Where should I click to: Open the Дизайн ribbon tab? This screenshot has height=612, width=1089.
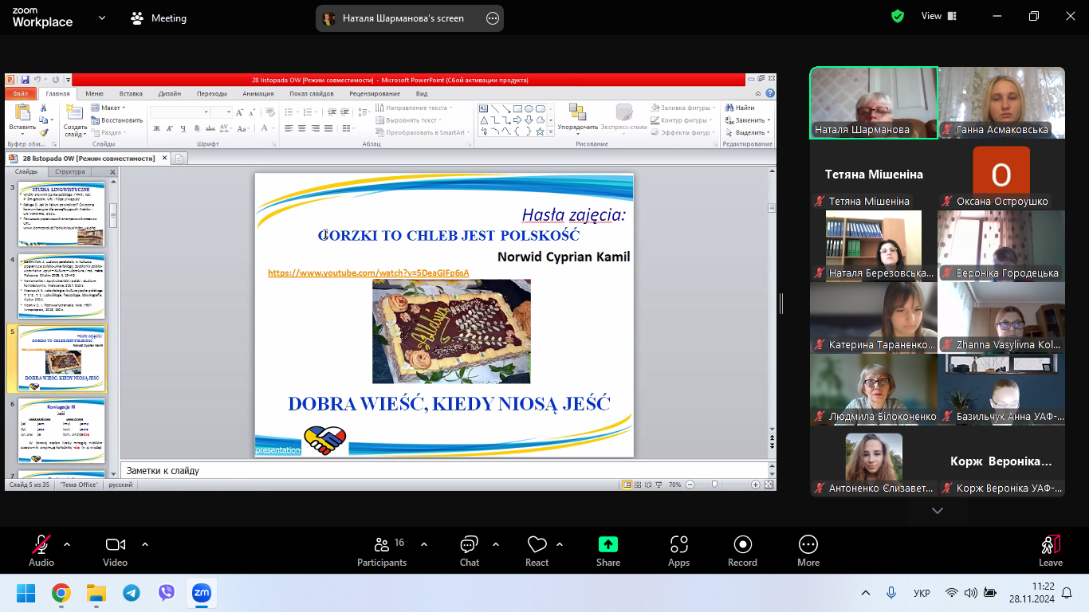click(x=169, y=93)
